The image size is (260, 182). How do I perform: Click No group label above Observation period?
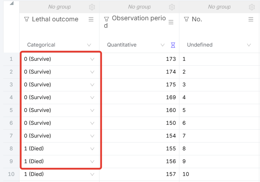139,7
